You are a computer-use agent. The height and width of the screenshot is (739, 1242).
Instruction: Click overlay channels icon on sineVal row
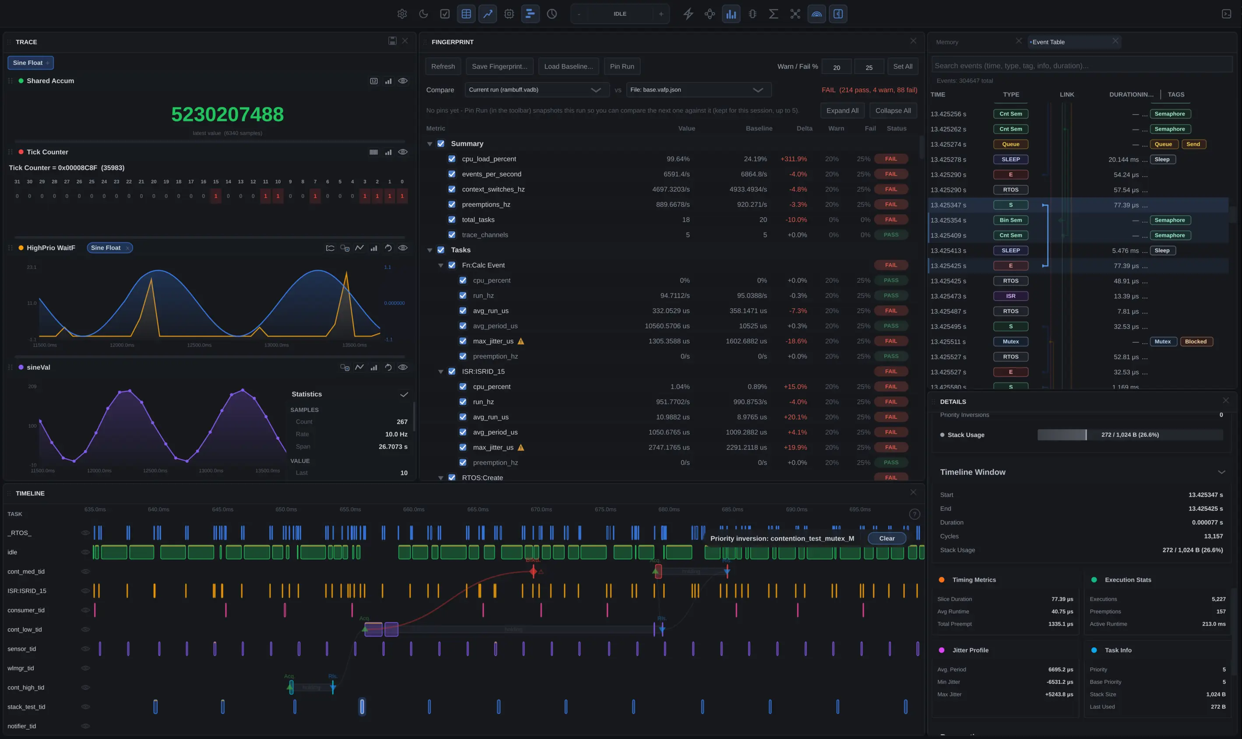(x=345, y=367)
